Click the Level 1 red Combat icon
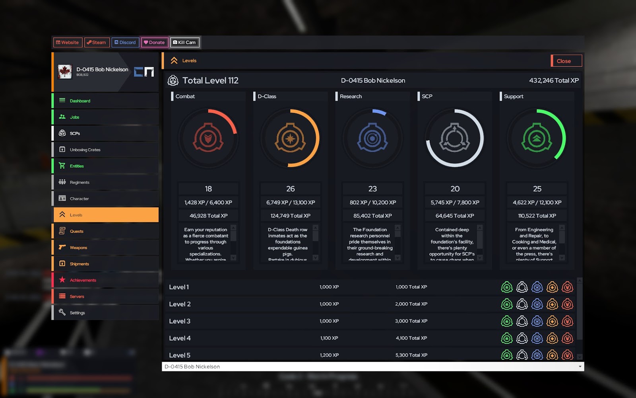 point(567,287)
